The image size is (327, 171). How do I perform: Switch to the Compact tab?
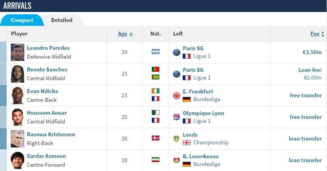point(22,20)
